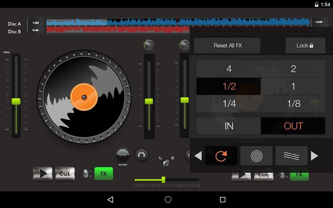
Task: Click the horizontal crossfader slider handle
Action: [163, 180]
